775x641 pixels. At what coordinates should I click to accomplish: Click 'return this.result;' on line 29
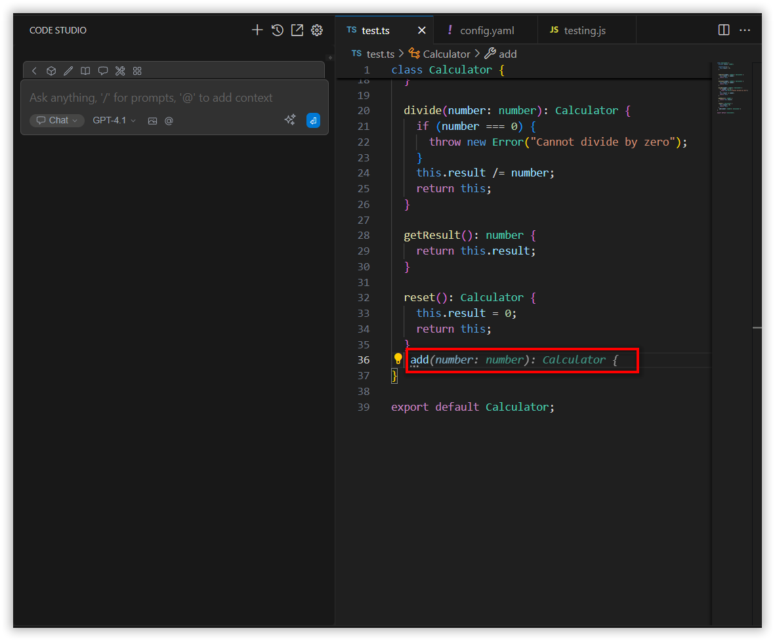pos(476,251)
